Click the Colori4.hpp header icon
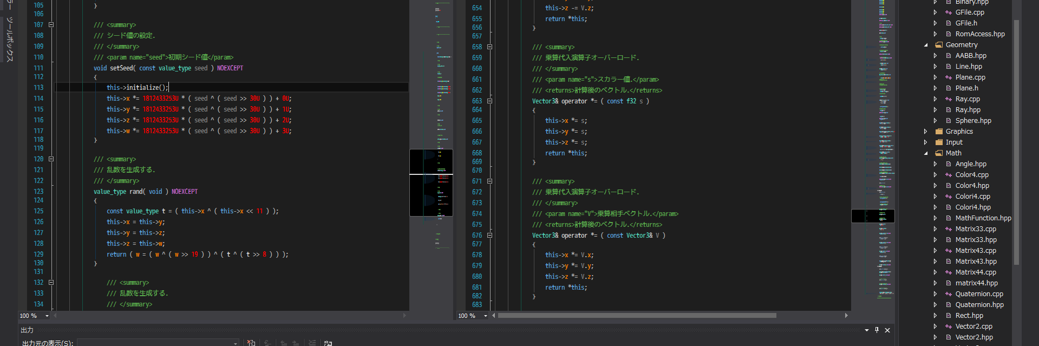The height and width of the screenshot is (346, 1039). point(949,207)
